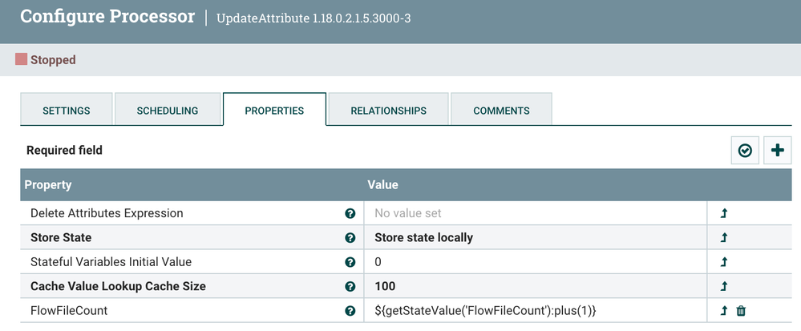Delete the FlowFileCount property with trash icon
This screenshot has width=801, height=331.
[741, 311]
